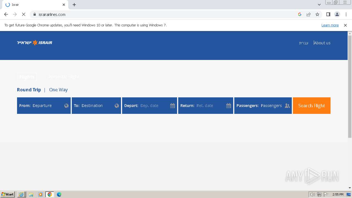Open File Explorer from the taskbar
This screenshot has height=198, width=352.
(x=31, y=194)
